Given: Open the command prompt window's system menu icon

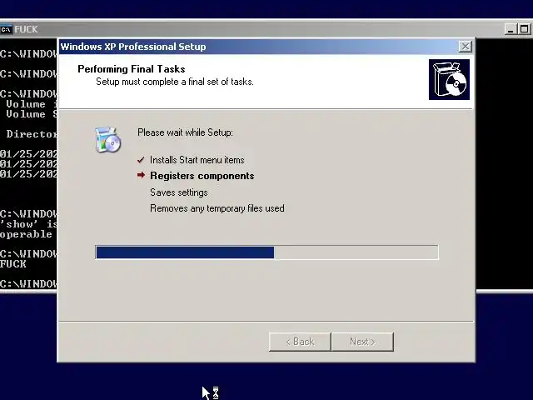Looking at the screenshot, I should (x=6, y=29).
